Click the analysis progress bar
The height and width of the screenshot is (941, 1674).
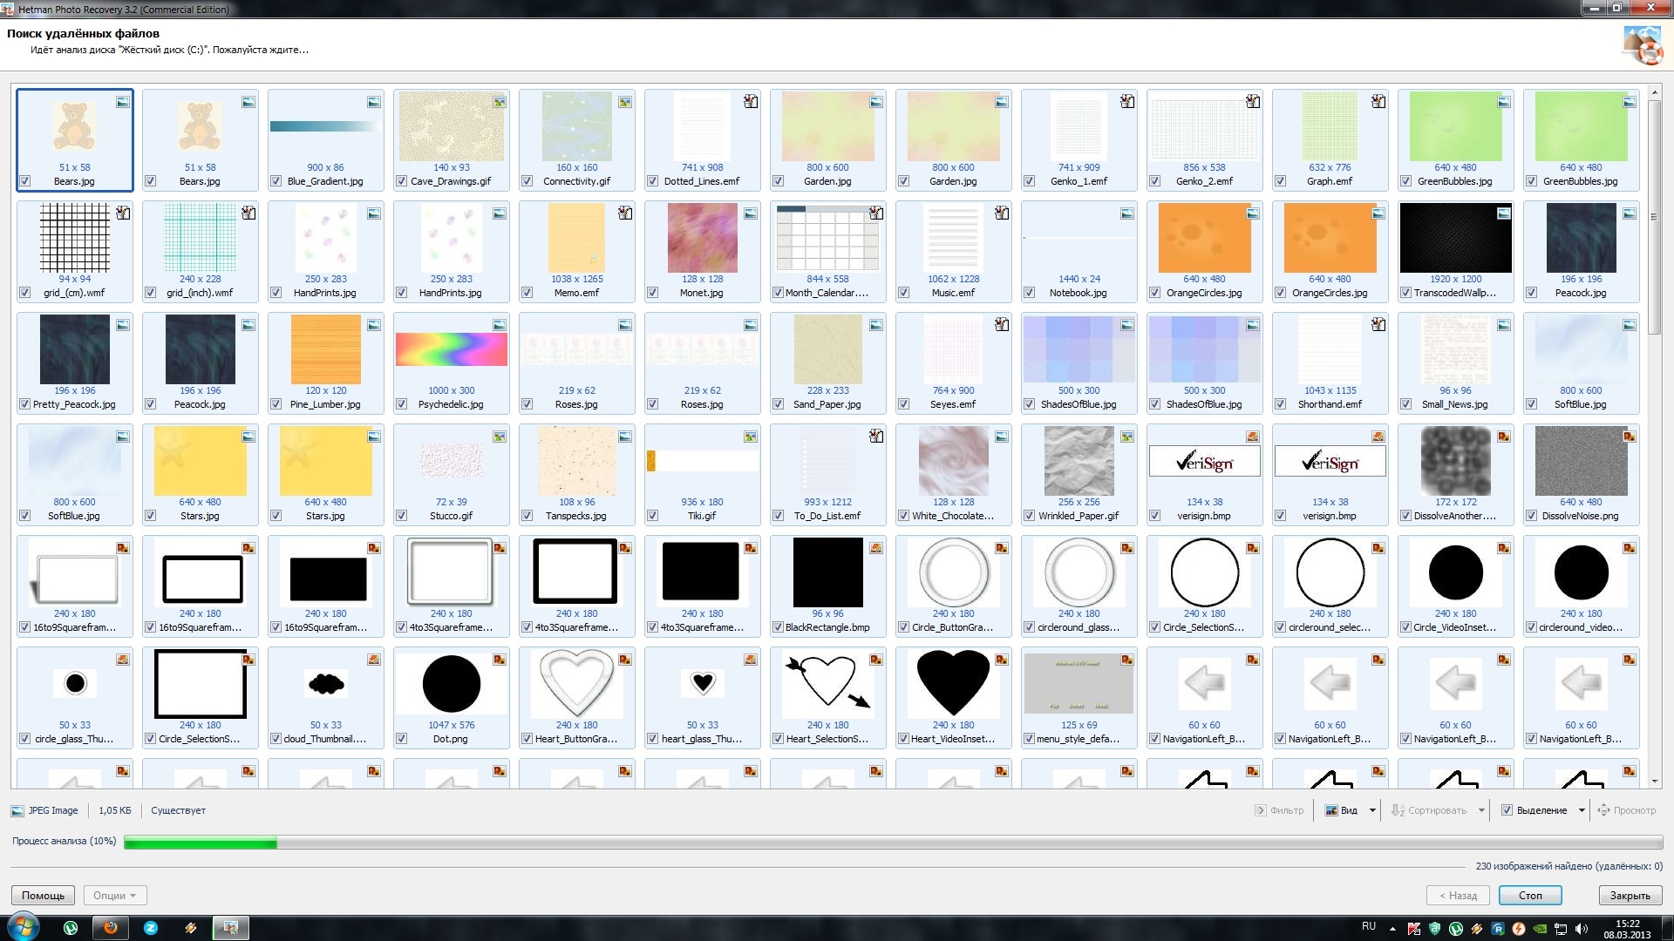click(x=893, y=843)
